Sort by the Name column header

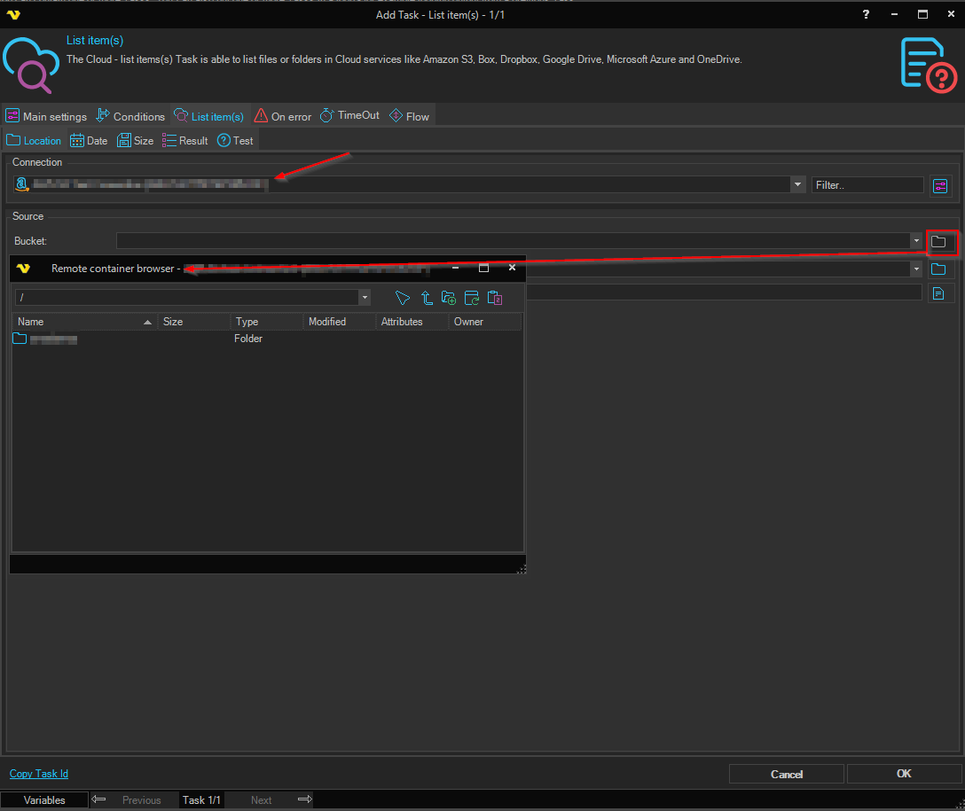[x=80, y=322]
